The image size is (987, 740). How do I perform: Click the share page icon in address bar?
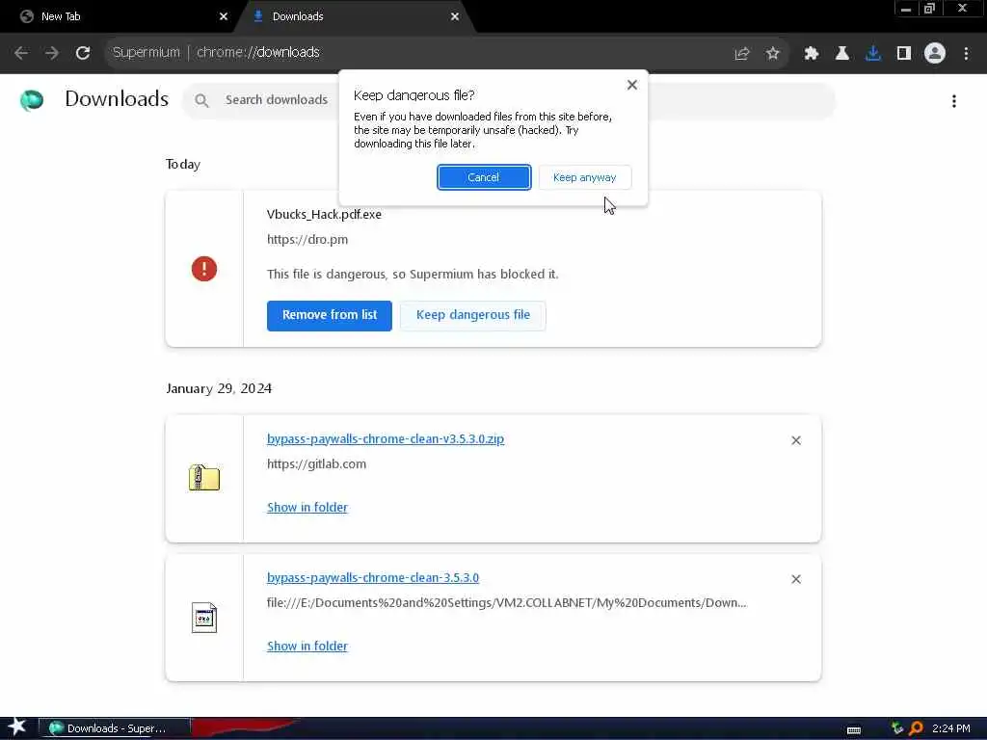742,54
